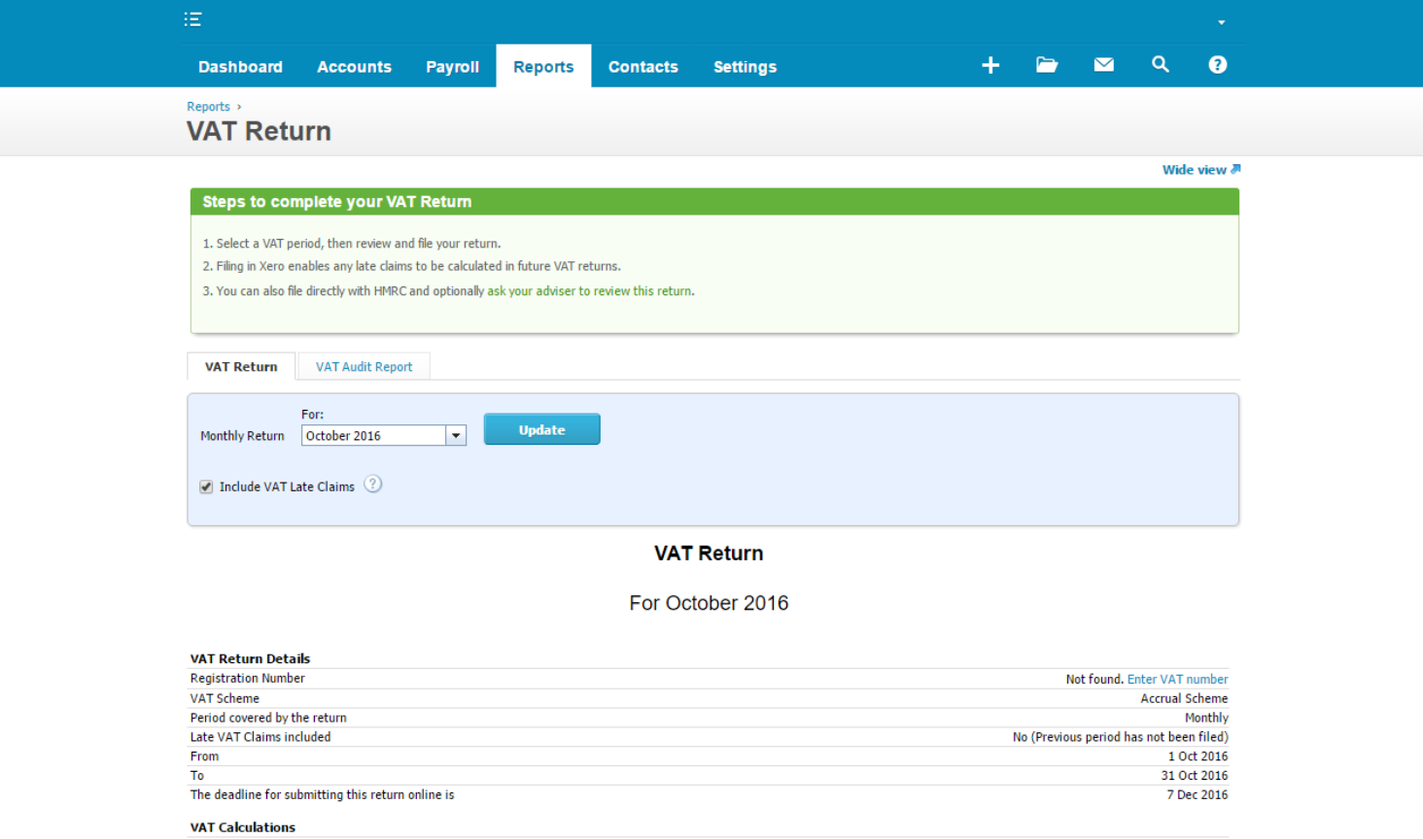
Task: Switch to Wide view
Action: tap(1200, 170)
